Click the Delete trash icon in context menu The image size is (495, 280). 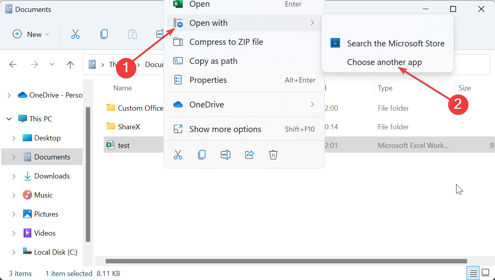click(x=273, y=155)
